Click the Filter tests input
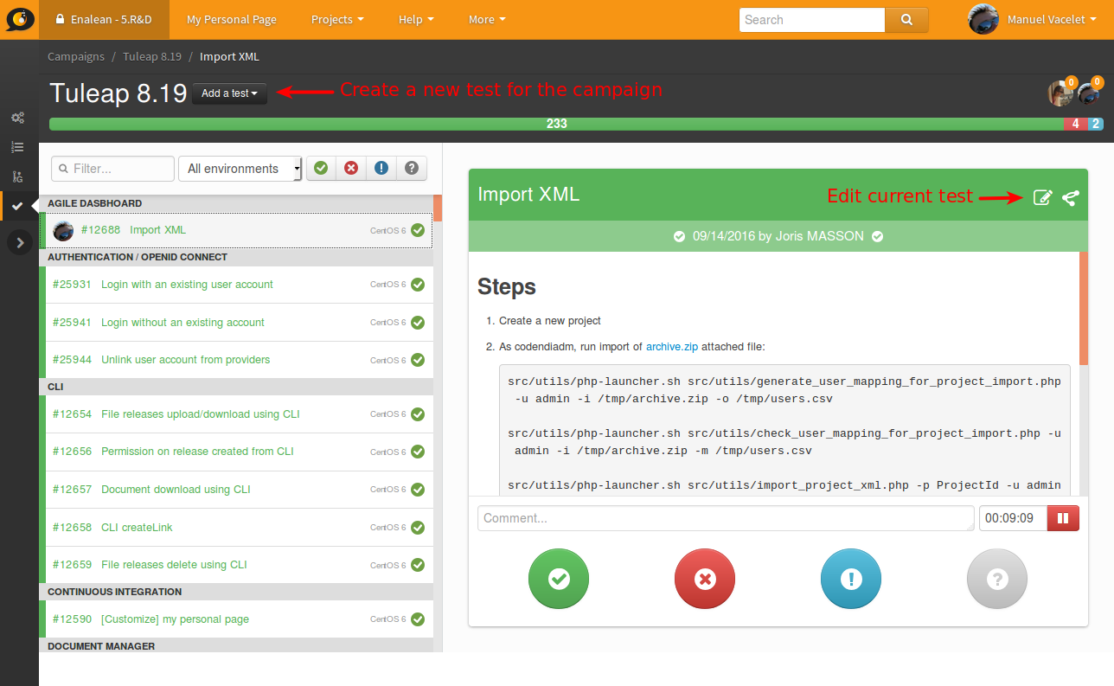The height and width of the screenshot is (686, 1114). [x=112, y=169]
